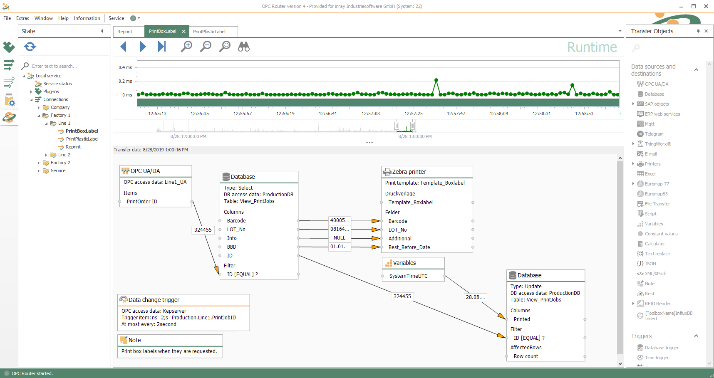Open the binoculars search tool
The height and width of the screenshot is (378, 714).
tap(244, 47)
